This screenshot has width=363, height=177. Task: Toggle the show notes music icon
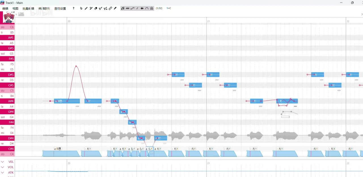click(x=123, y=8)
